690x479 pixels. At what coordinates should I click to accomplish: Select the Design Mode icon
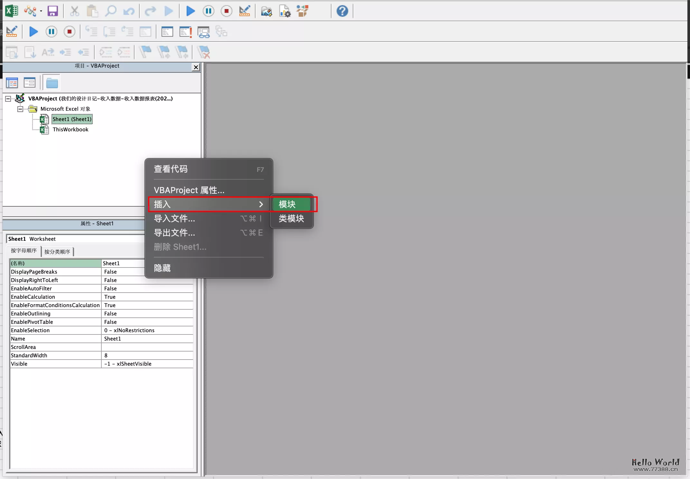245,11
